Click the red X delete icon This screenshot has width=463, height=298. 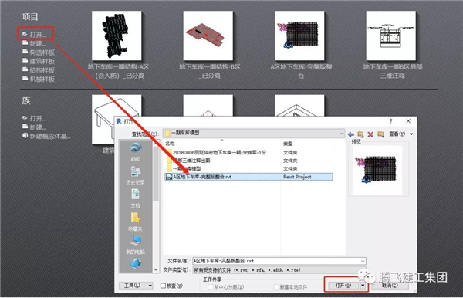[370, 134]
